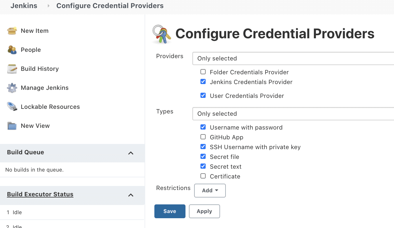Enable the Folder Credentials Provider checkbox

tap(203, 72)
